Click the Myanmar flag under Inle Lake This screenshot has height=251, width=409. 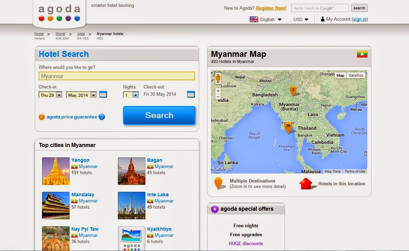pyautogui.click(x=150, y=201)
